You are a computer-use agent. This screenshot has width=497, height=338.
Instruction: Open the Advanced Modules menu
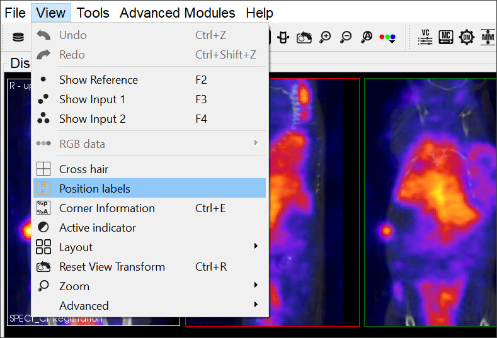pyautogui.click(x=177, y=13)
